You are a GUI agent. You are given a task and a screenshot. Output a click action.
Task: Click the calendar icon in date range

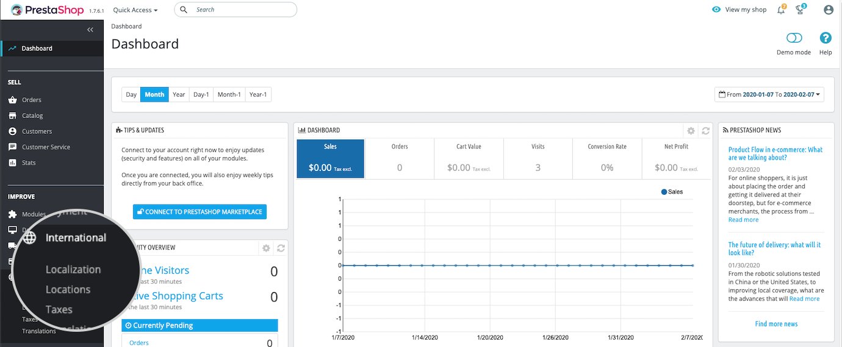(x=722, y=94)
